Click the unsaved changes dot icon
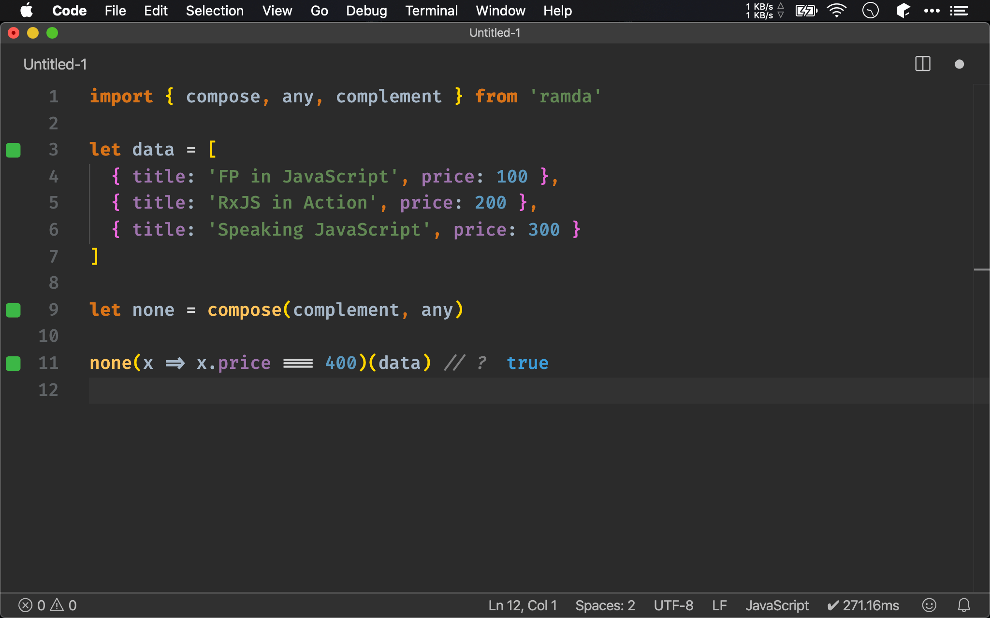Image resolution: width=990 pixels, height=618 pixels. pos(959,64)
